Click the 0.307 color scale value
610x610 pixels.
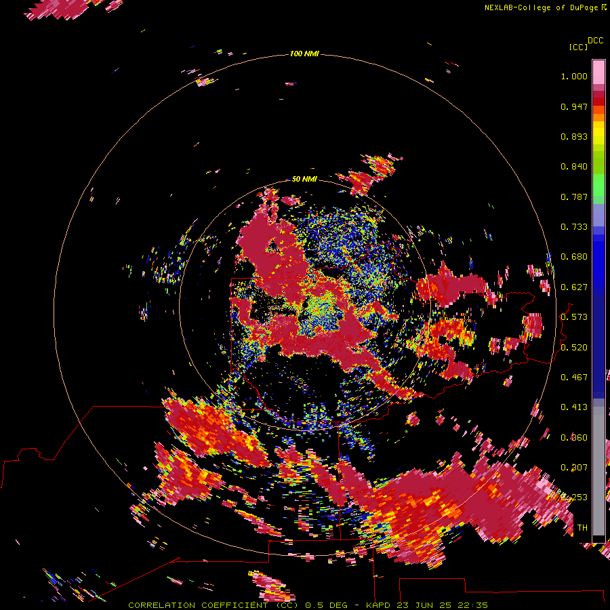tap(574, 468)
